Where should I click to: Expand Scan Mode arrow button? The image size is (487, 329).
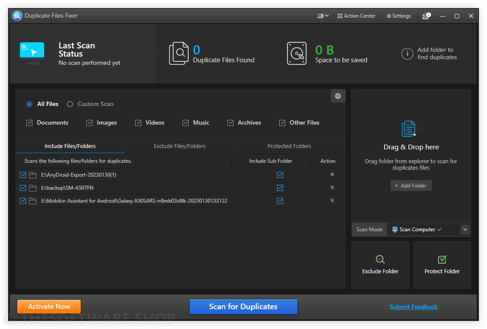[x=465, y=230]
